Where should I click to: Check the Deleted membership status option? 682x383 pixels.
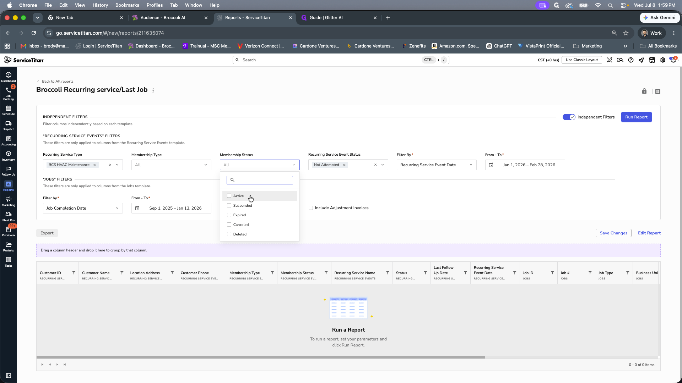(229, 234)
